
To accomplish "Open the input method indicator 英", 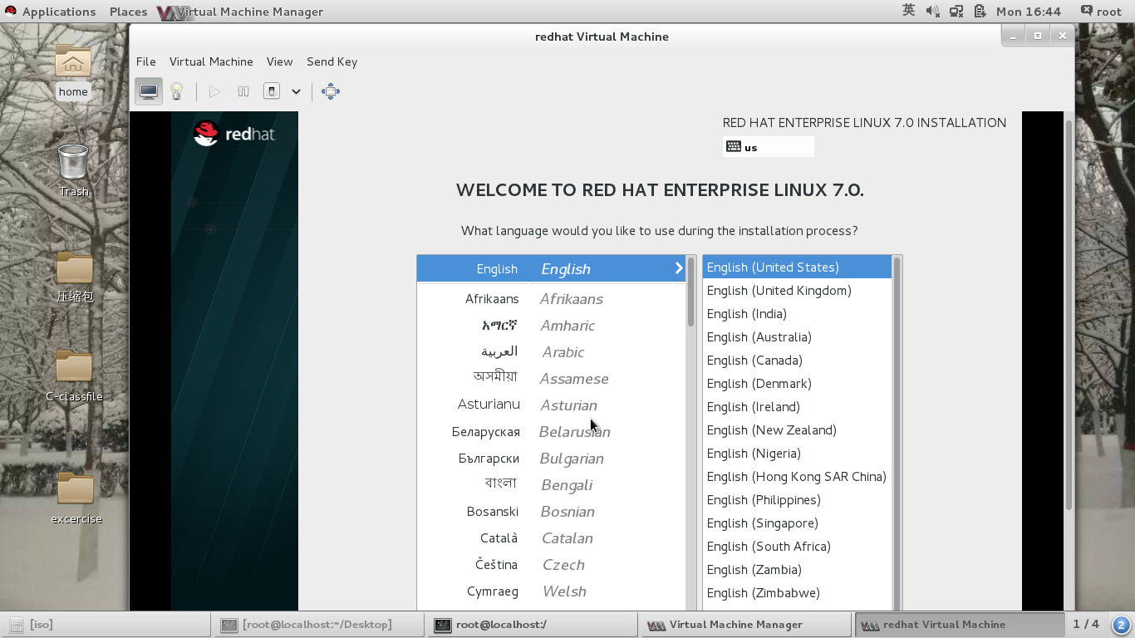I will pos(909,11).
